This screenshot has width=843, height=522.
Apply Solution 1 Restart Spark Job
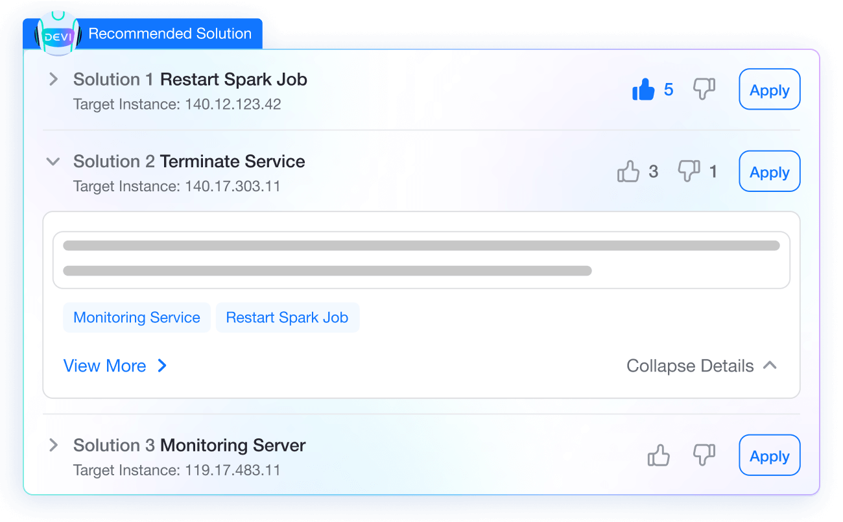point(769,89)
